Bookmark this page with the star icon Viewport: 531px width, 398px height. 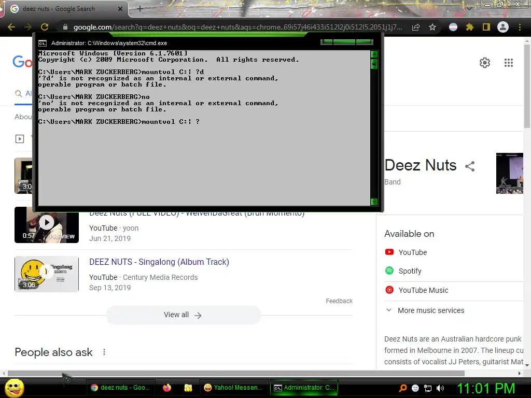432,27
